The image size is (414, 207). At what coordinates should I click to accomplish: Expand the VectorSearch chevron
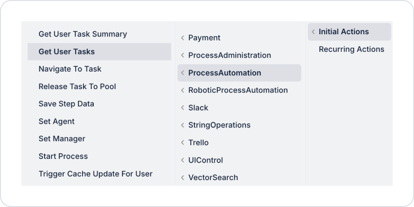pyautogui.click(x=183, y=177)
